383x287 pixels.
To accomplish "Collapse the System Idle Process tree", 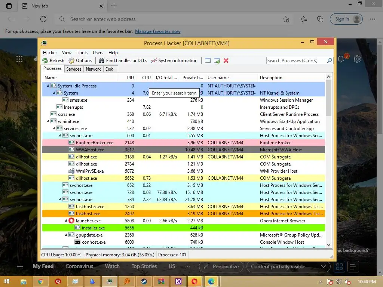I will 48,86.
